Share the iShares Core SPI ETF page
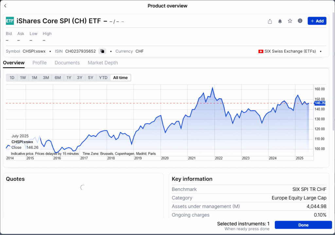335x235 pixels. pyautogui.click(x=270, y=21)
